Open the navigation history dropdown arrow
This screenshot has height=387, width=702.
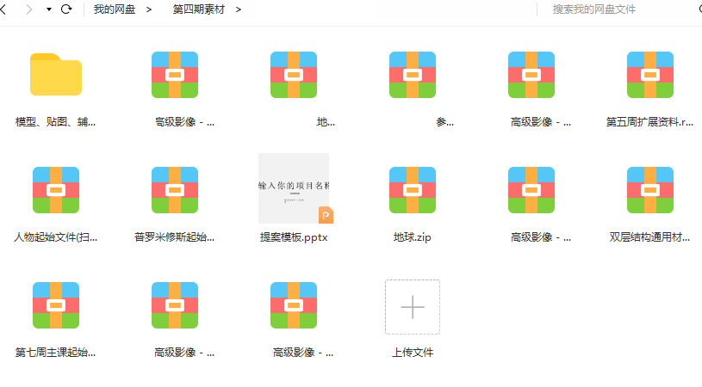48,9
